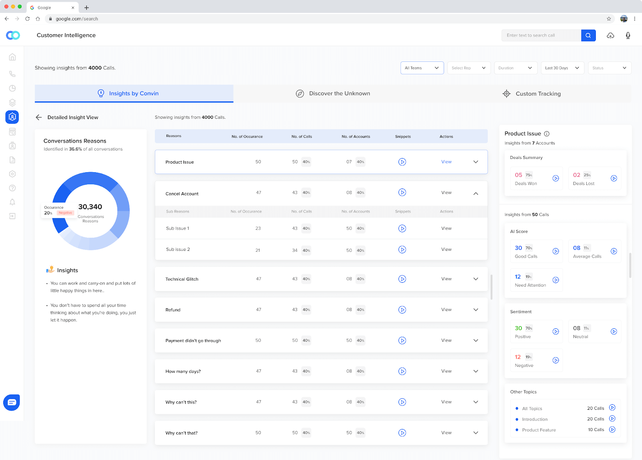Expand the Refund insight row
Viewport: 642px width, 460px height.
(475, 309)
